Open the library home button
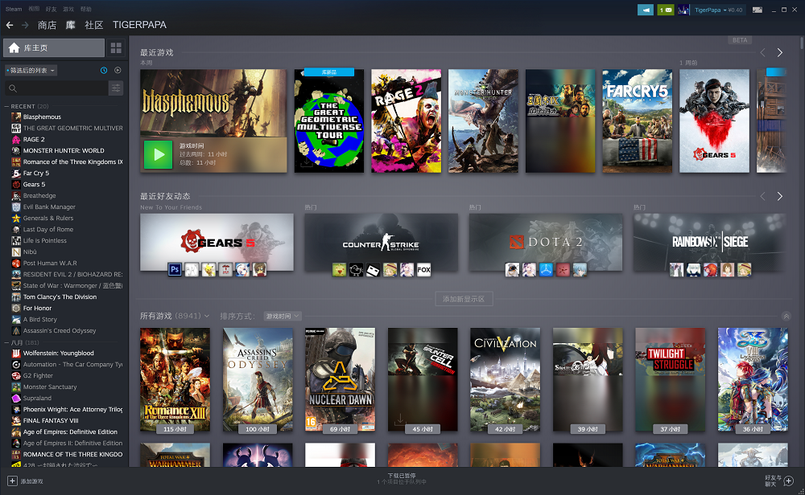This screenshot has height=495, width=805. [x=54, y=47]
